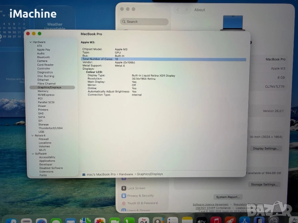Click the computer icon in the path bar
Image resolution: width=298 pixels, height=223 pixels.
point(84,174)
